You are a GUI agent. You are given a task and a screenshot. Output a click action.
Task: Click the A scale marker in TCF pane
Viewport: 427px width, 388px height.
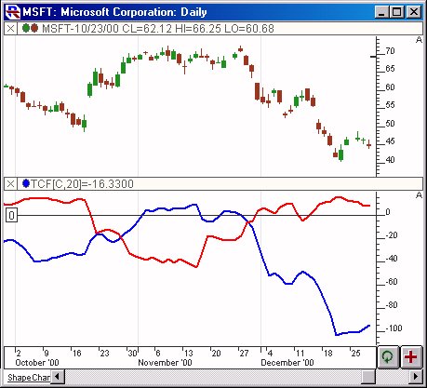(x=419, y=195)
